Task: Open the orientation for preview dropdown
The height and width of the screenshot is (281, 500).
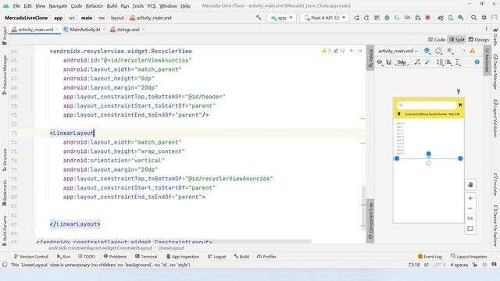Action: [x=438, y=51]
